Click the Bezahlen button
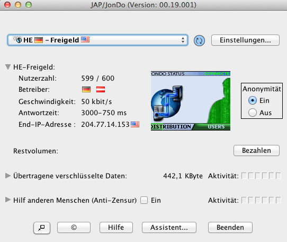The height and width of the screenshot is (242, 287). pos(256,150)
